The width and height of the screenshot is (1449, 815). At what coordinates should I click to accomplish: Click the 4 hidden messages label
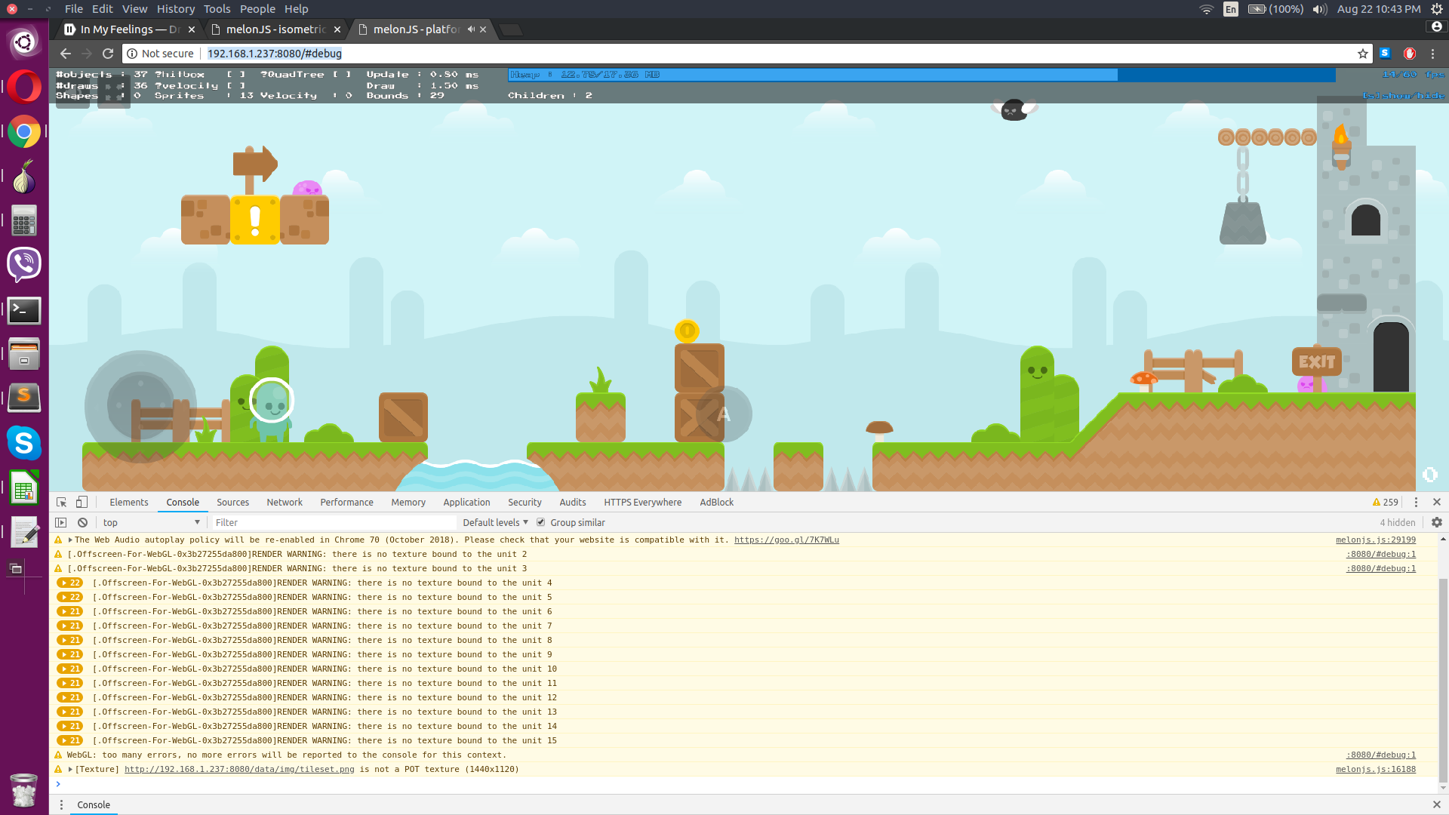[1398, 522]
